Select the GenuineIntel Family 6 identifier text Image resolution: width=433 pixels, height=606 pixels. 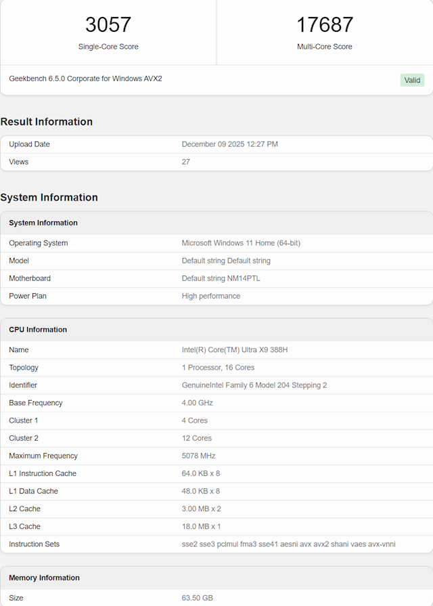254,385
